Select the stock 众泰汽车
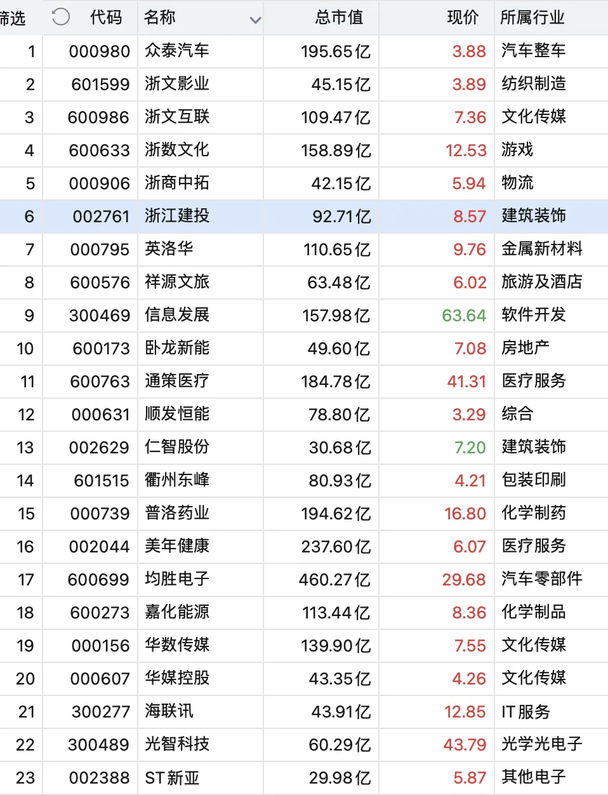The width and height of the screenshot is (608, 795). pyautogui.click(x=177, y=51)
